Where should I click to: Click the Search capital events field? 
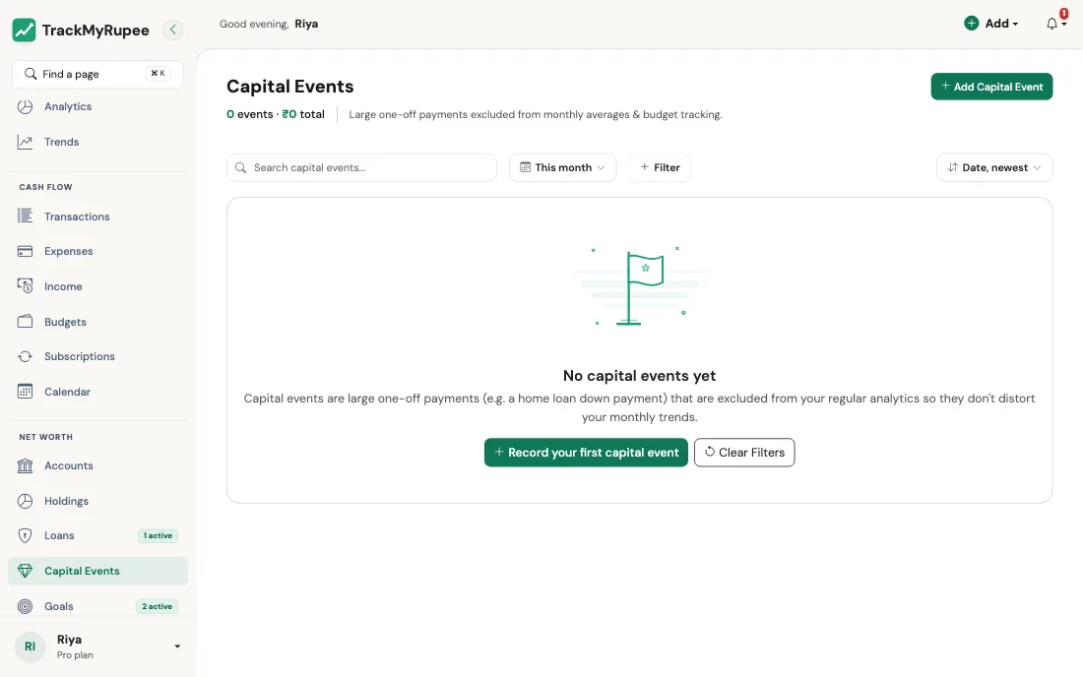click(x=361, y=167)
